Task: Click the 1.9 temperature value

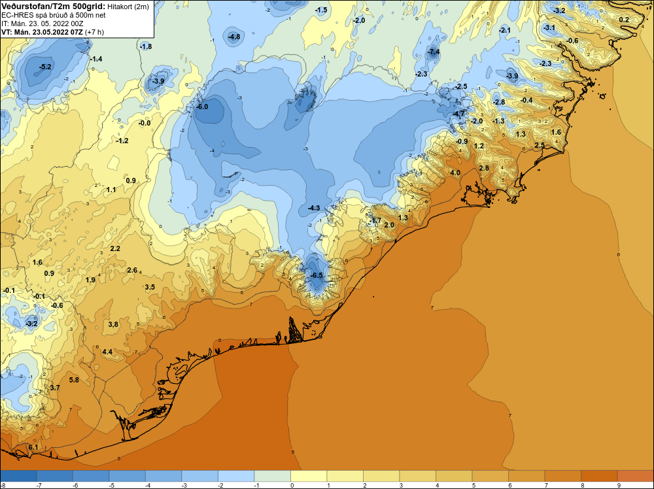Action: pyautogui.click(x=90, y=280)
